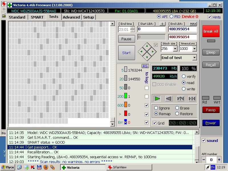
Task: Click the Passp button
Action: 211,110
